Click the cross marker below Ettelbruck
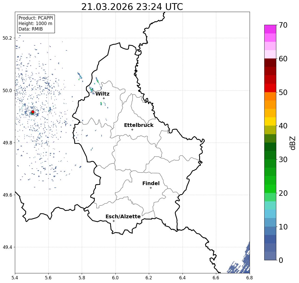This screenshot has height=283, width=299. tap(132, 130)
